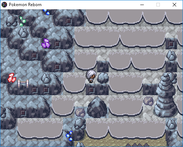
Task: Click the blue crystals at top edge
Action: click(46, 12)
